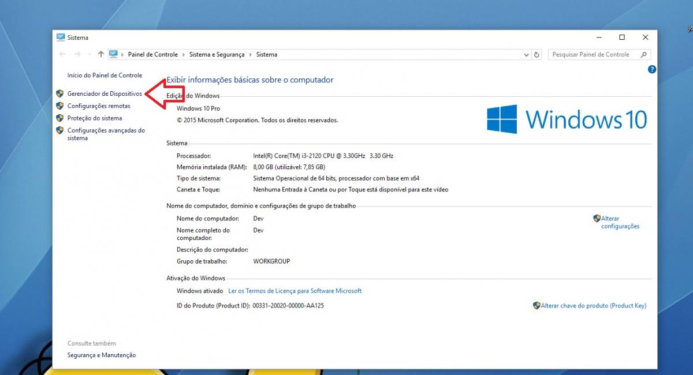Select Painel de Controle breadcrumb
The height and width of the screenshot is (375, 693).
tap(153, 54)
